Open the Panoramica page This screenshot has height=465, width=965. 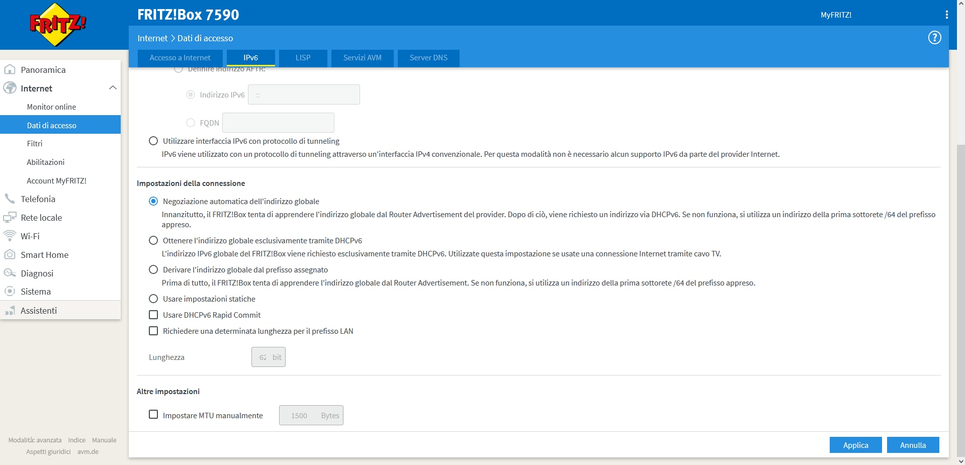click(60, 69)
